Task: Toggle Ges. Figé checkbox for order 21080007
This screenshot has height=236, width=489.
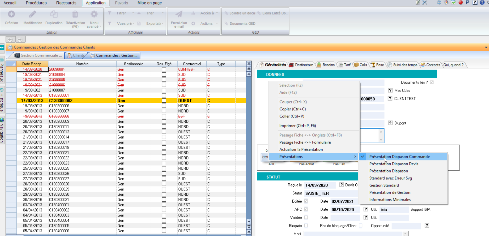Action: tap(164, 90)
